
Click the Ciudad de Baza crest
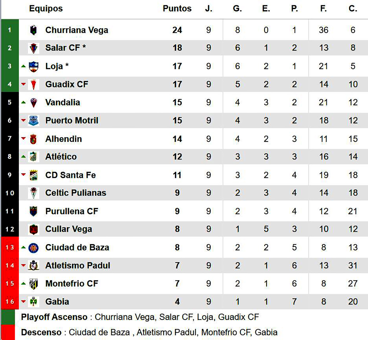33,248
